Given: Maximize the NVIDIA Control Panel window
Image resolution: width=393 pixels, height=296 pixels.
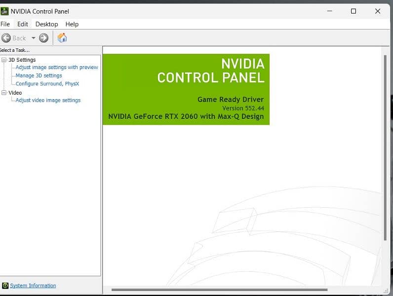Looking at the screenshot, I should coord(354,11).
